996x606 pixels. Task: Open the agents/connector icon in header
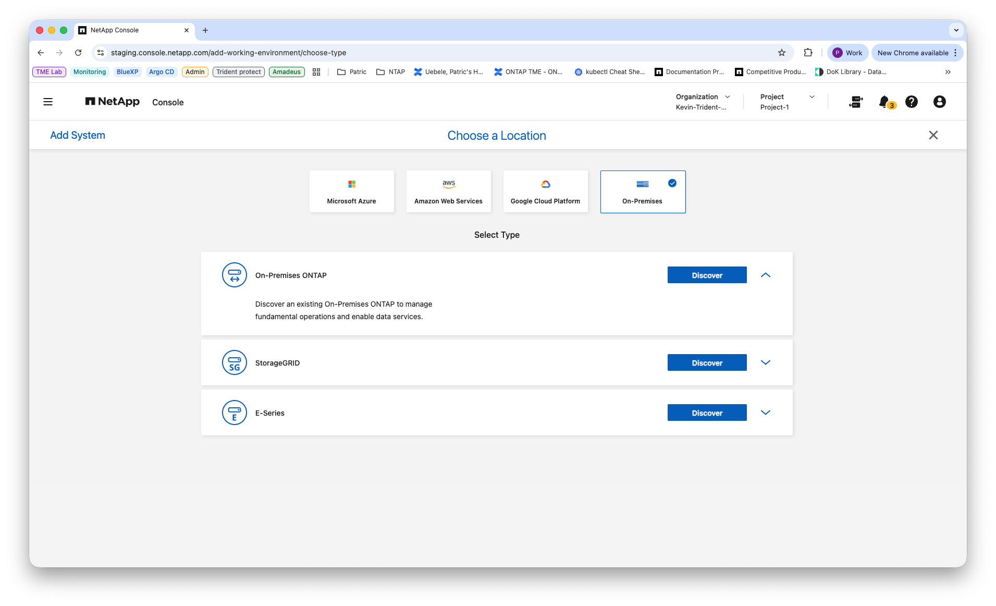tap(856, 102)
